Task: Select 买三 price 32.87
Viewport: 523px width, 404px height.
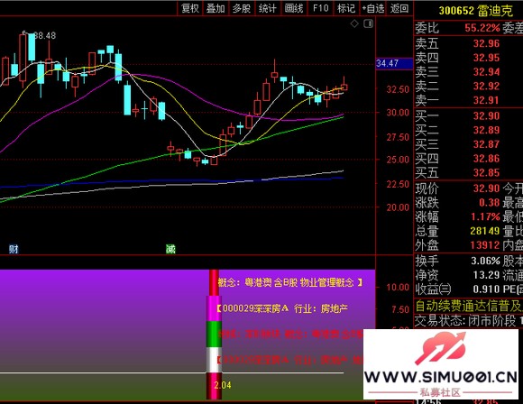Action: tap(486, 144)
